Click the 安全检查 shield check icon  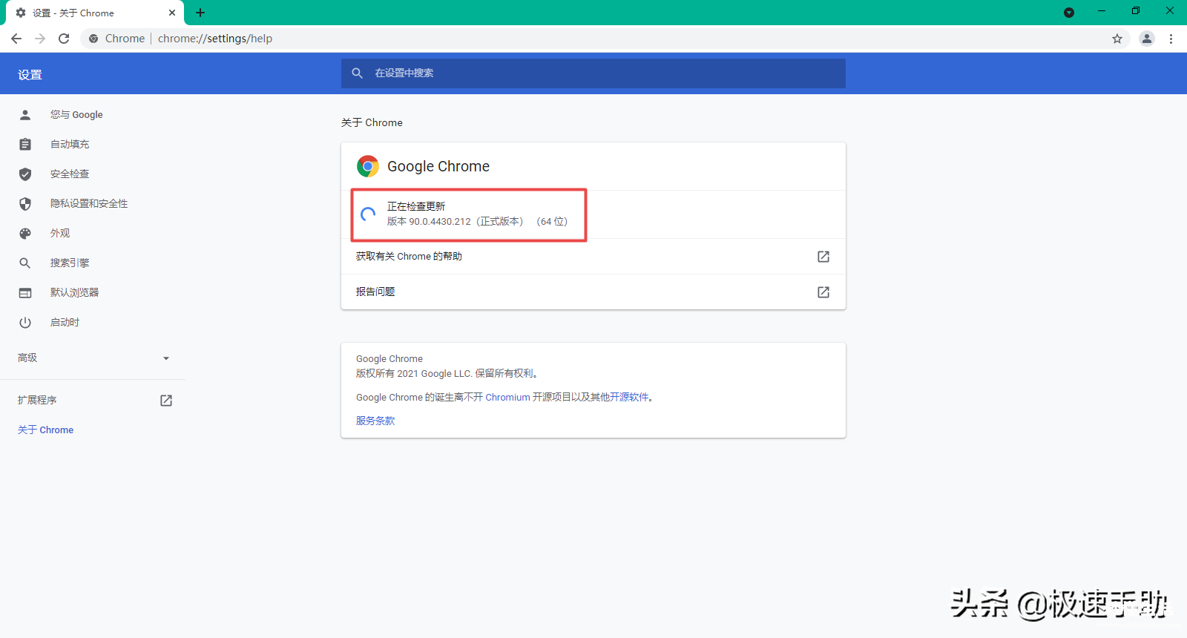point(25,174)
